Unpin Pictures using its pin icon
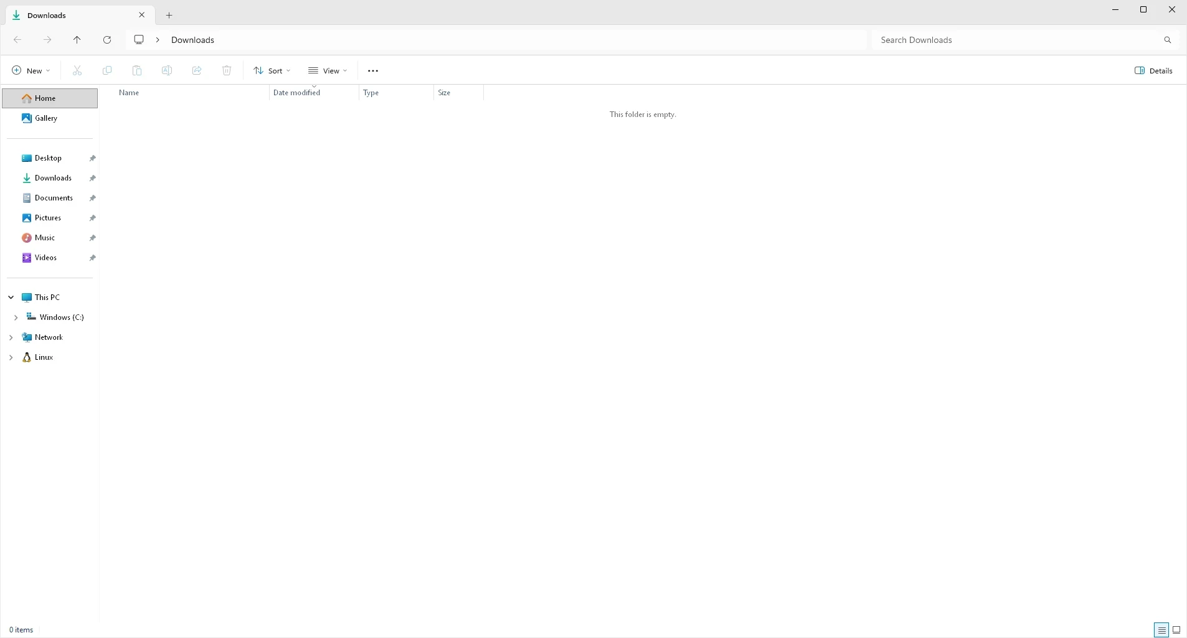 [93, 218]
